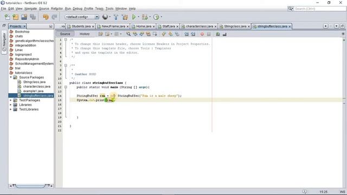Click the Clean and Build Project icon
Image resolution: width=347 pixels, height=195 pixels.
pos(125,17)
